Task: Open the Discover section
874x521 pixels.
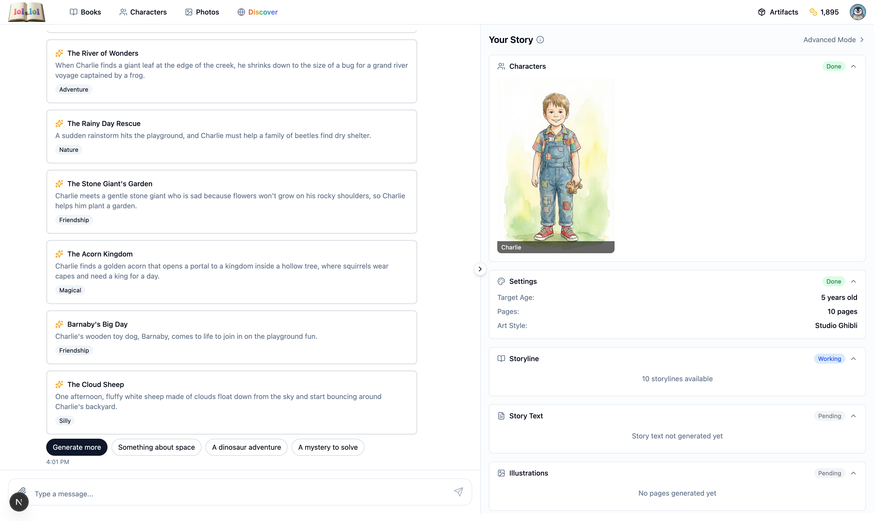Action: tap(257, 12)
